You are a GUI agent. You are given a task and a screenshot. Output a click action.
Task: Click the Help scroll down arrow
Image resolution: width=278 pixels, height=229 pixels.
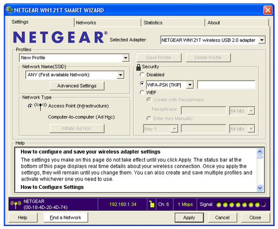click(x=260, y=188)
